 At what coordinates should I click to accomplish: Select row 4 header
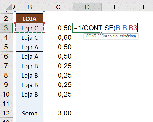(x=6, y=37)
